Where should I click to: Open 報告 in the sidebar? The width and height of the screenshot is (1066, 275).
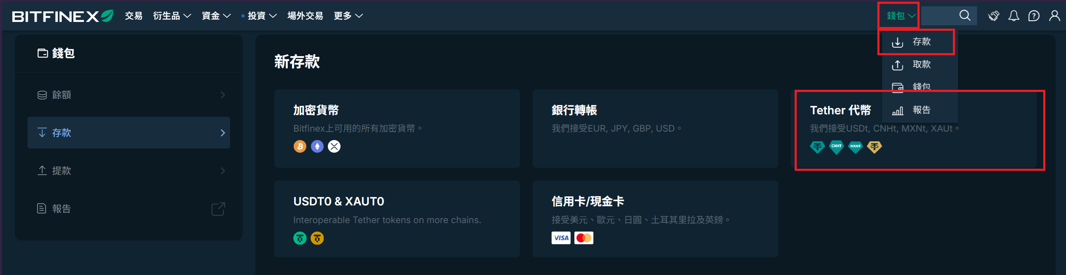pos(129,209)
